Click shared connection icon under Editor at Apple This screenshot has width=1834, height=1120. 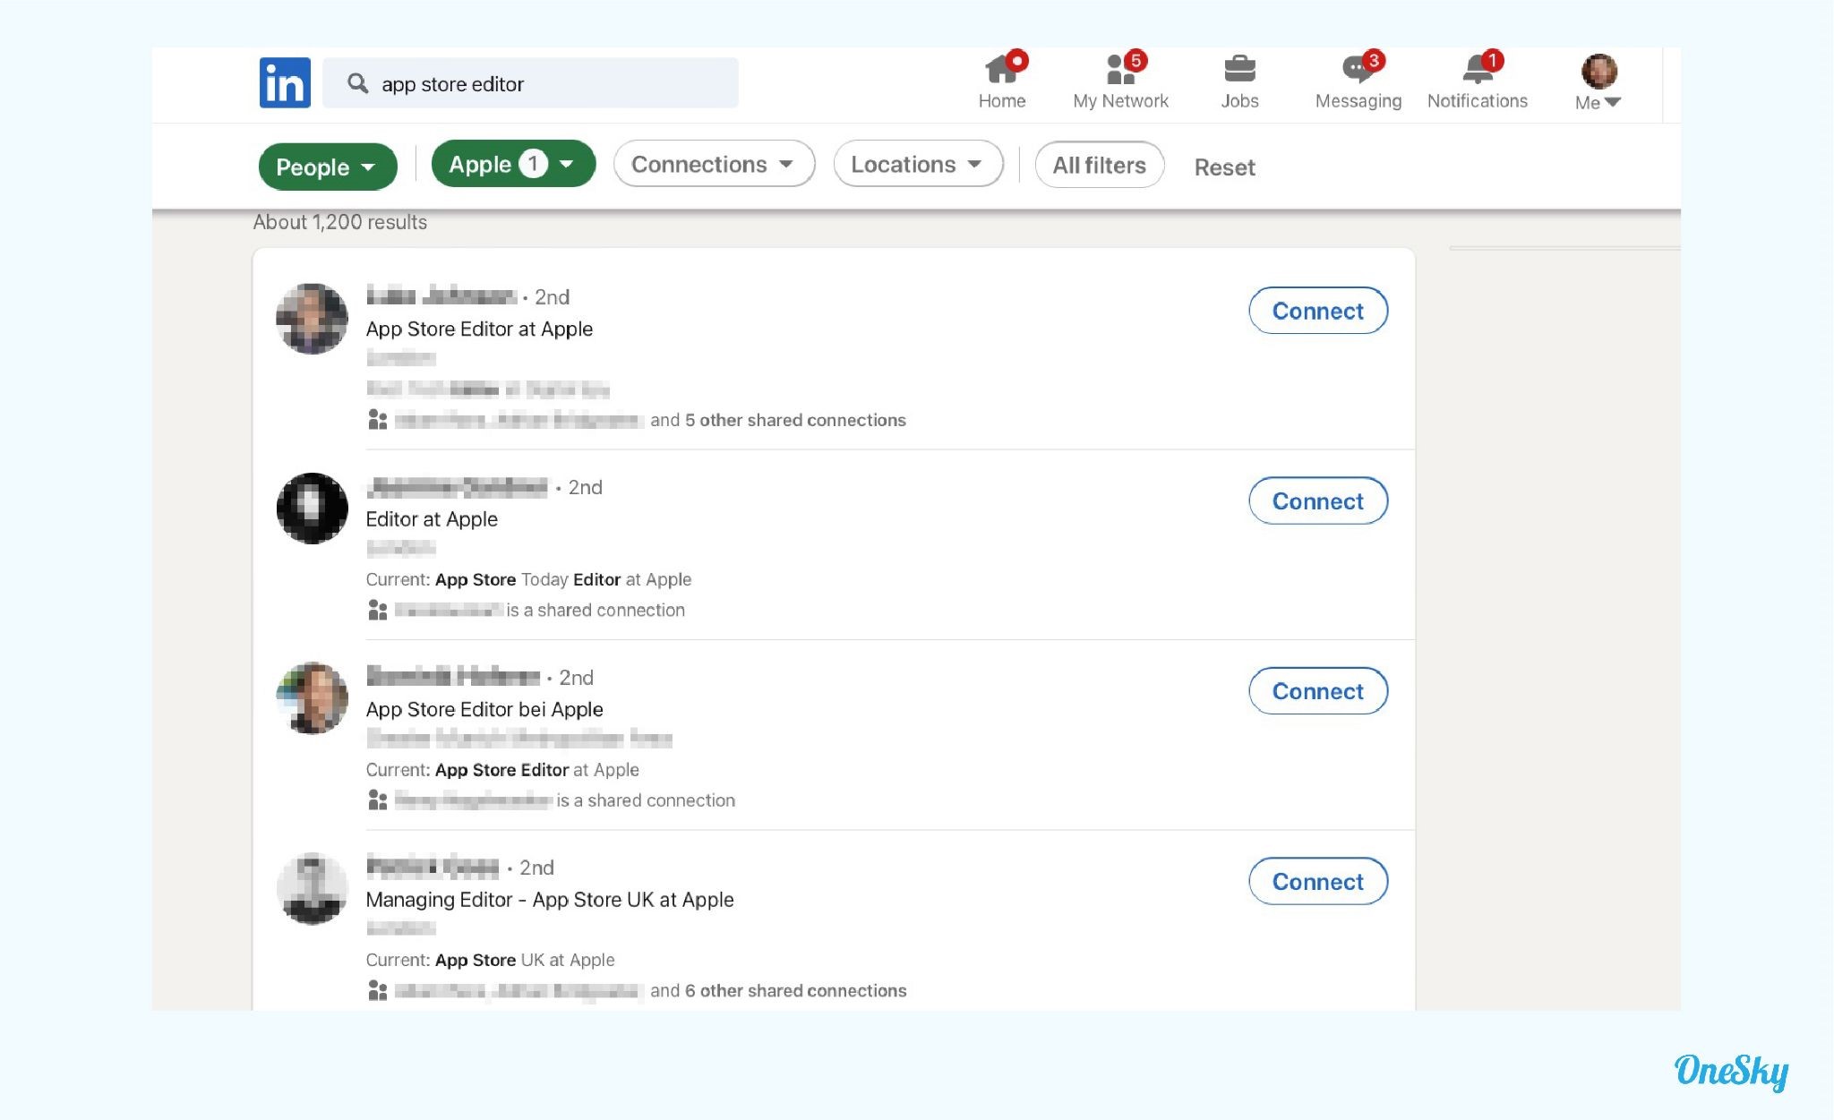point(377,610)
